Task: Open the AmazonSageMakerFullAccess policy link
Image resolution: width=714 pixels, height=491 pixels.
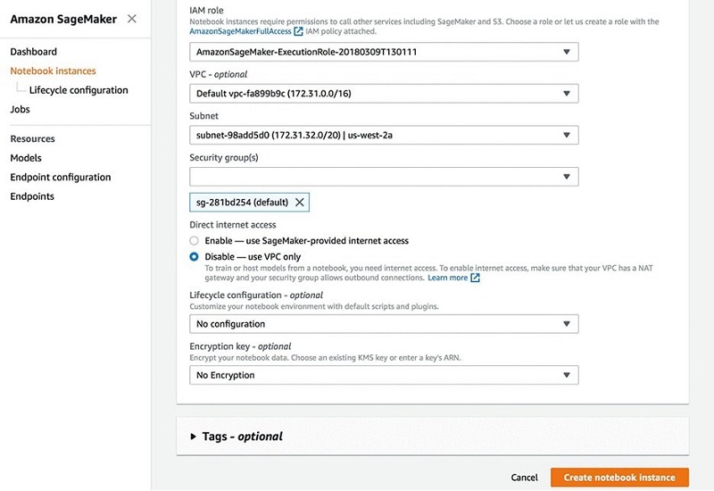Action: 241,31
